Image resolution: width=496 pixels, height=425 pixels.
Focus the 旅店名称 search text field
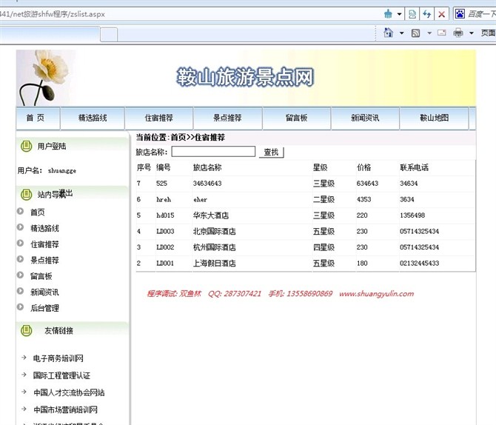213,152
